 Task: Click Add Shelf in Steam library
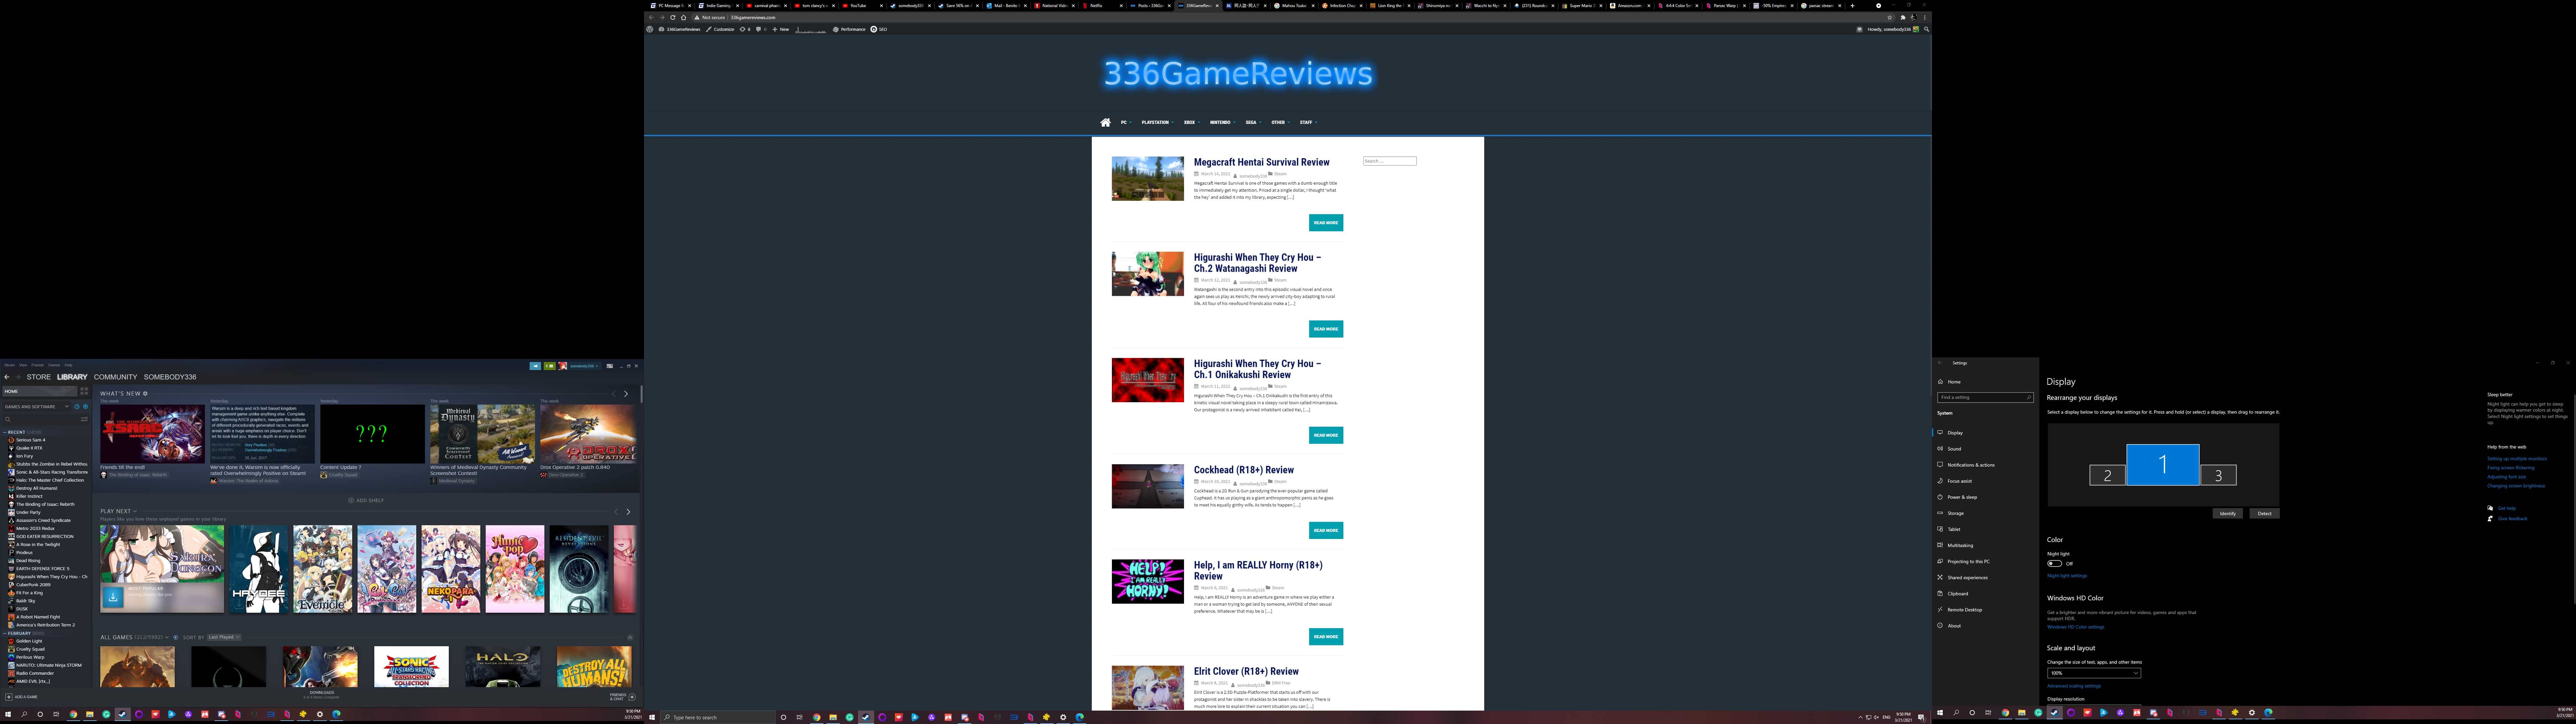click(366, 500)
